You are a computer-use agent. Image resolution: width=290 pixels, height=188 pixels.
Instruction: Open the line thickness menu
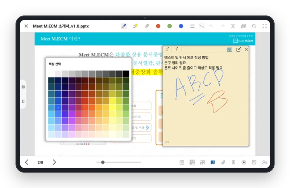(x=192, y=26)
